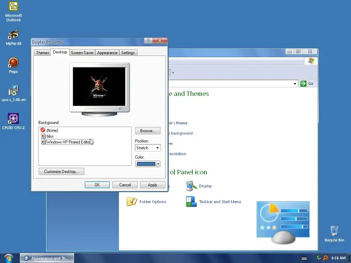This screenshot has height=263, width=351.
Task: Click the search magnifier tray icon
Action: 326,258
